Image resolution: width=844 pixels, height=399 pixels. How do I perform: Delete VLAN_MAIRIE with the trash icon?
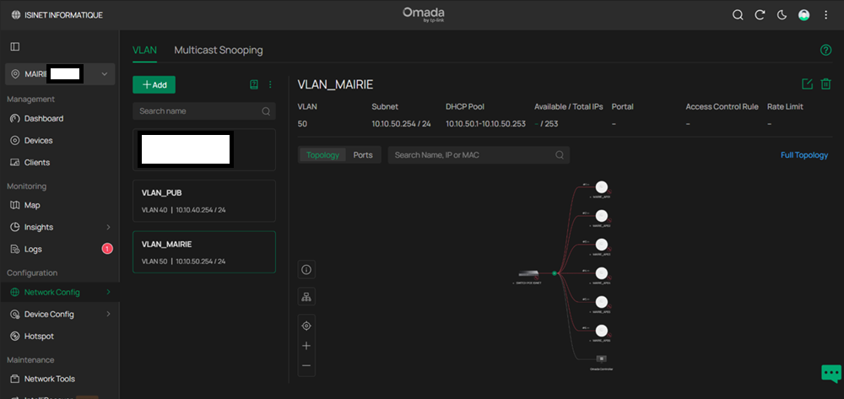coord(825,84)
